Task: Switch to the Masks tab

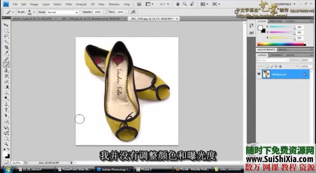Action: coord(283,49)
